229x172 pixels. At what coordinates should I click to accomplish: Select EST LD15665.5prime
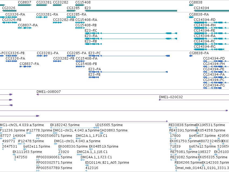pos(109,125)
